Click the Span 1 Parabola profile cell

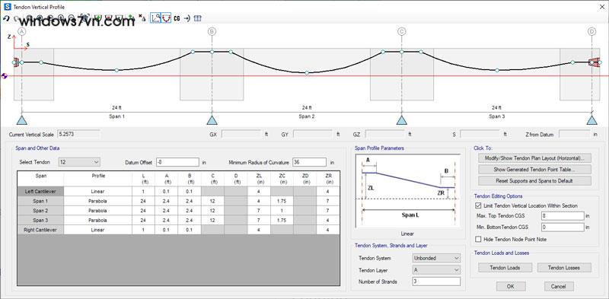98,201
